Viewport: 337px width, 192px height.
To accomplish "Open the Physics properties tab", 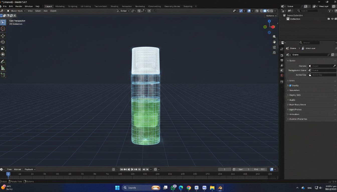I will (282, 81).
